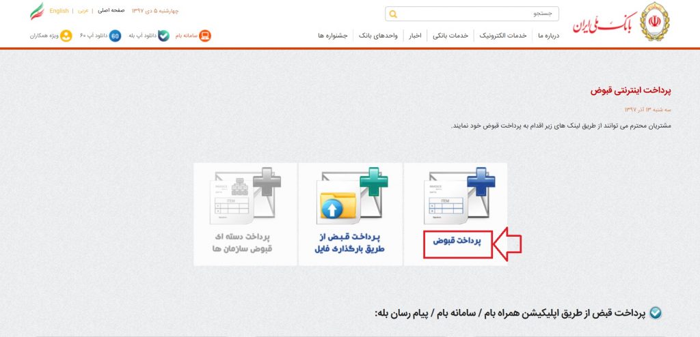Open the سامانه بام text link
700x337 pixels.
point(186,35)
